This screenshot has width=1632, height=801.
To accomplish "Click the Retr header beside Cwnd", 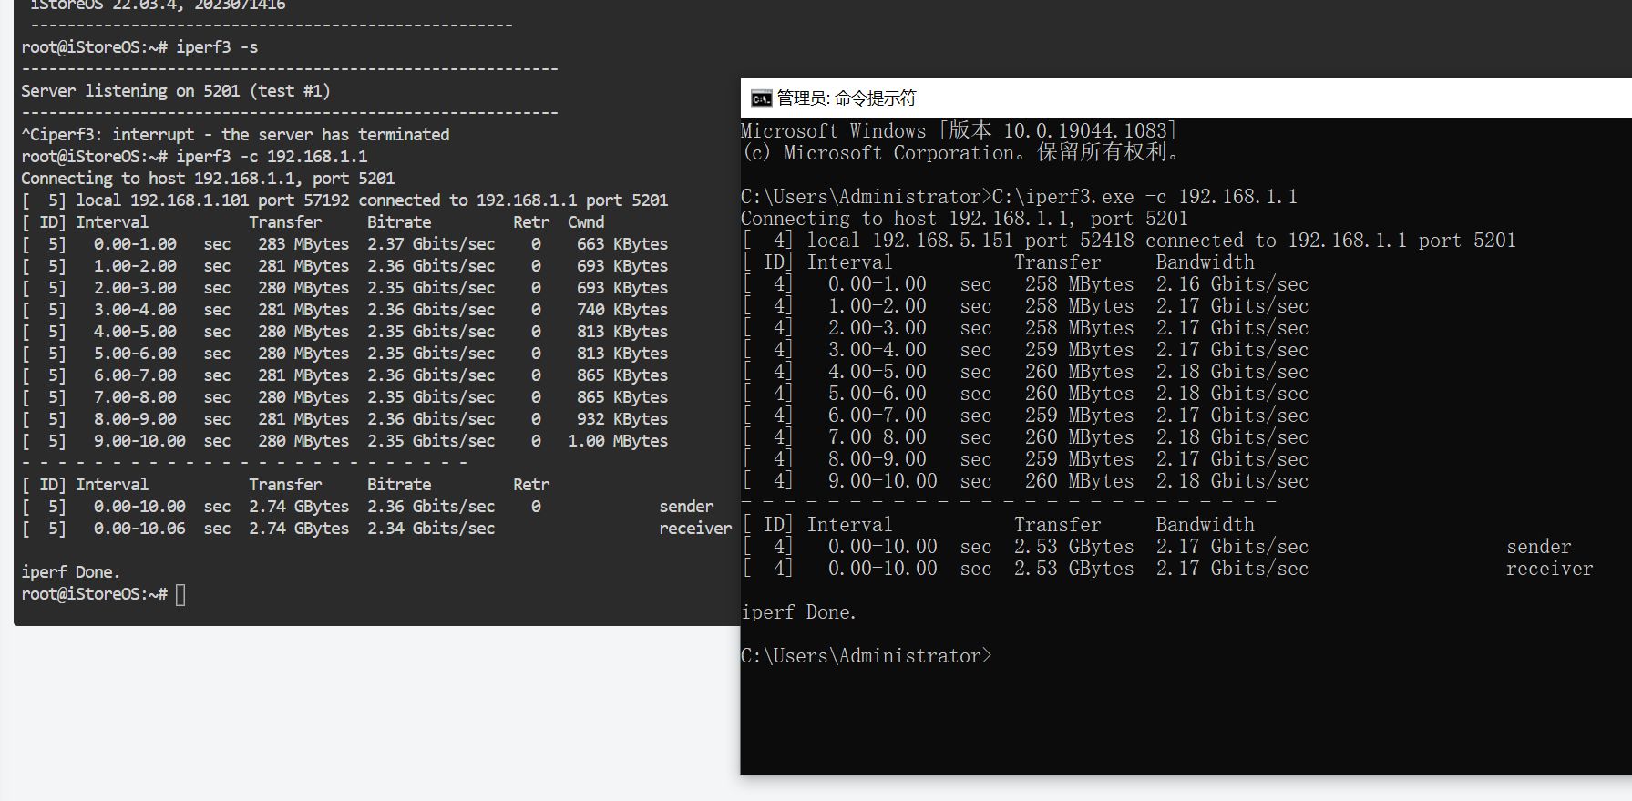I will coord(530,222).
